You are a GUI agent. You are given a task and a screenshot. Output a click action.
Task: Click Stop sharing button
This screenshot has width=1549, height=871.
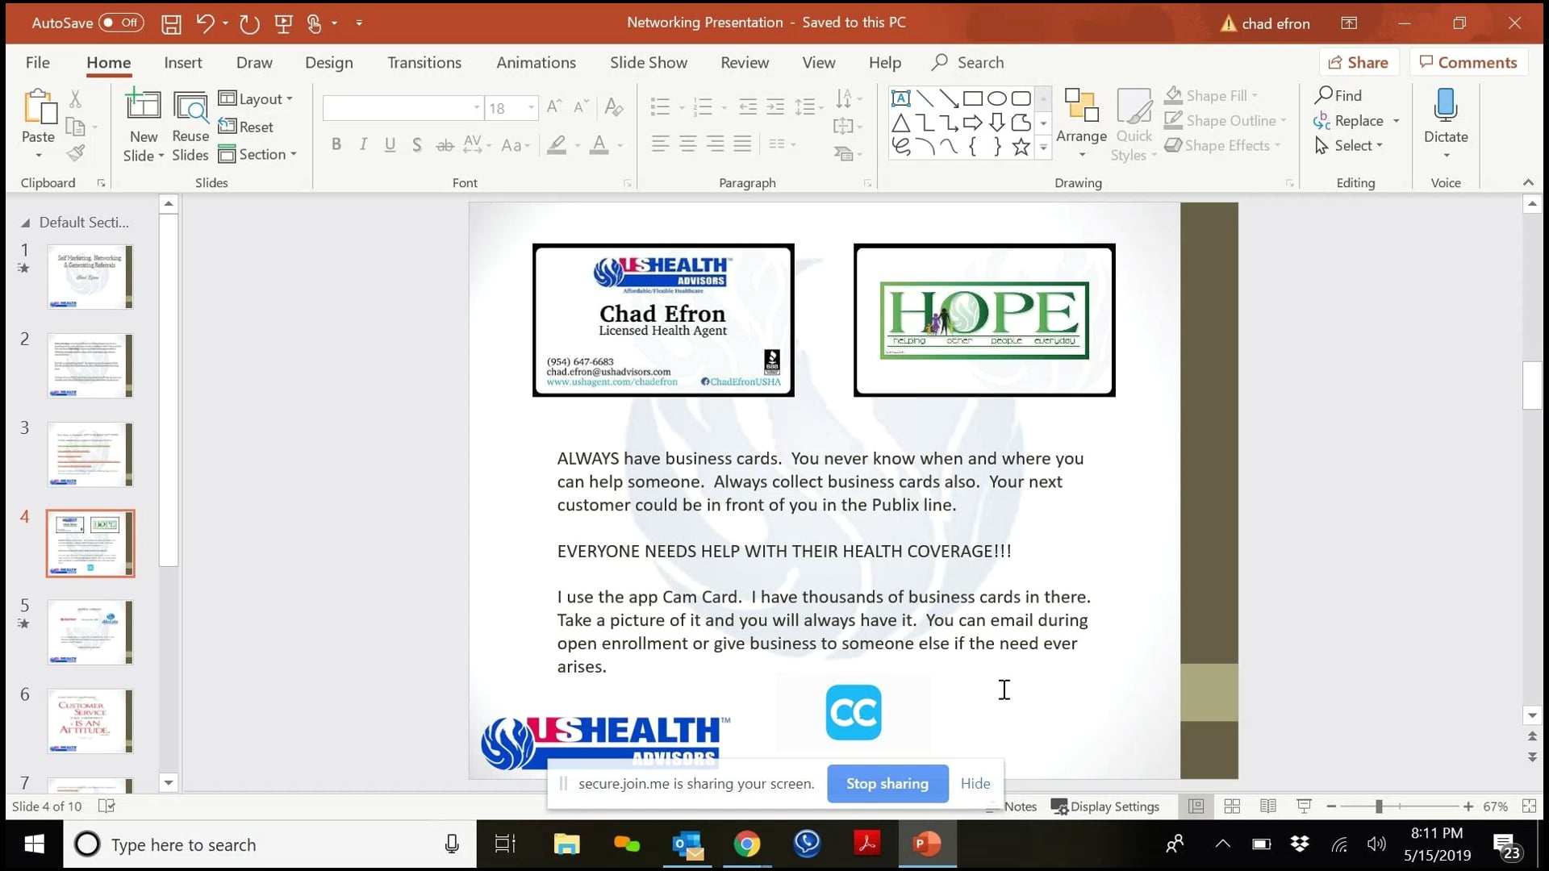[887, 784]
